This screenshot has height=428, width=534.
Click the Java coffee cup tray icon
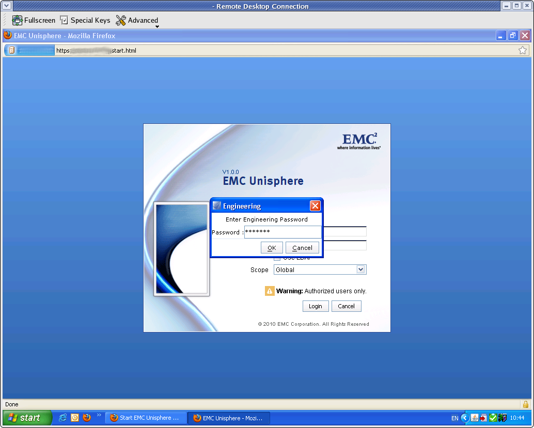[x=475, y=418]
